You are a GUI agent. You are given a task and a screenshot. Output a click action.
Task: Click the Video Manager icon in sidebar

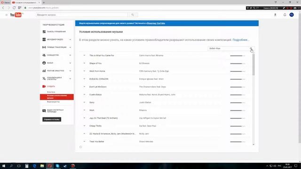click(44, 39)
